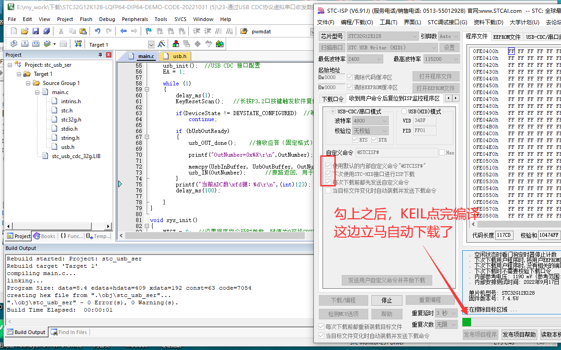Collapse the Source Group 1 tree node
This screenshot has height=350, width=561.
tap(29, 83)
